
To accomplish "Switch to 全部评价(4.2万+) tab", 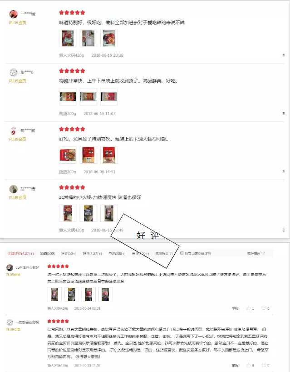I will 21,254.
